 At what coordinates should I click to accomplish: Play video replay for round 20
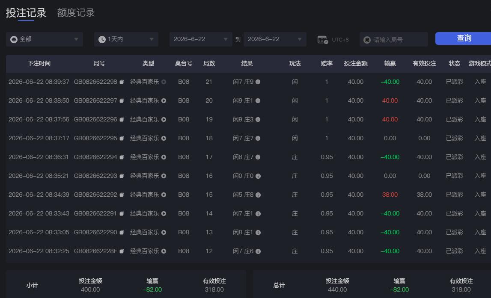click(x=164, y=101)
